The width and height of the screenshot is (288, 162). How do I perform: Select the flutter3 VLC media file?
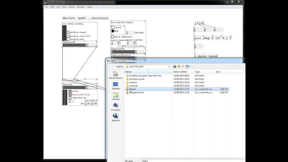[x=177, y=89]
